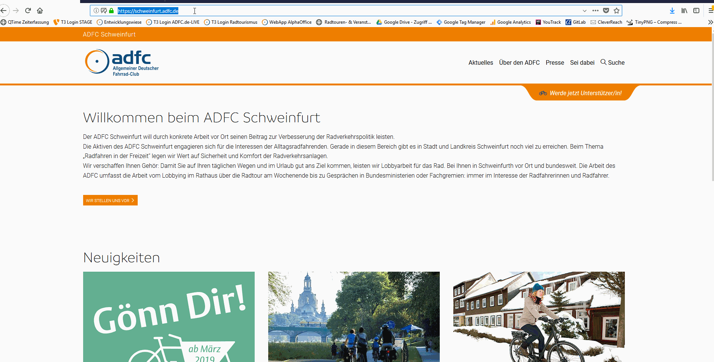Open the Suche site search

tap(612, 62)
